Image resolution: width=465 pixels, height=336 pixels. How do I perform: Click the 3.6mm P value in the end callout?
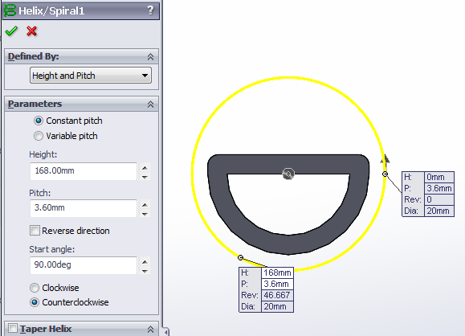point(278,284)
